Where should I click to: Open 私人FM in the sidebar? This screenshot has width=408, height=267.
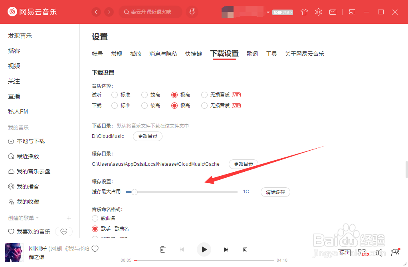pos(18,112)
